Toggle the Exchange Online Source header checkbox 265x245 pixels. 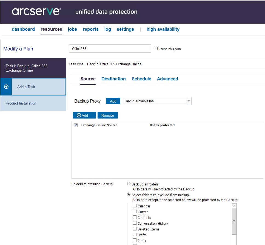click(76, 125)
